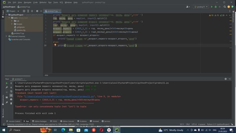
Task: Toggle soft-wrap in Run console
Action: pyautogui.click(x=11, y=91)
